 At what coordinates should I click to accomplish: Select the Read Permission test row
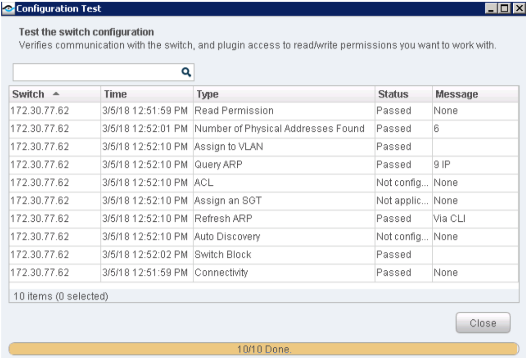point(234,110)
